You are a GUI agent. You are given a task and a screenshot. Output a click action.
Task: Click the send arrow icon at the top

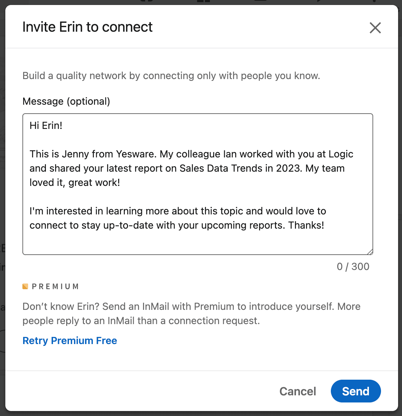pyautogui.click(x=319, y=2)
